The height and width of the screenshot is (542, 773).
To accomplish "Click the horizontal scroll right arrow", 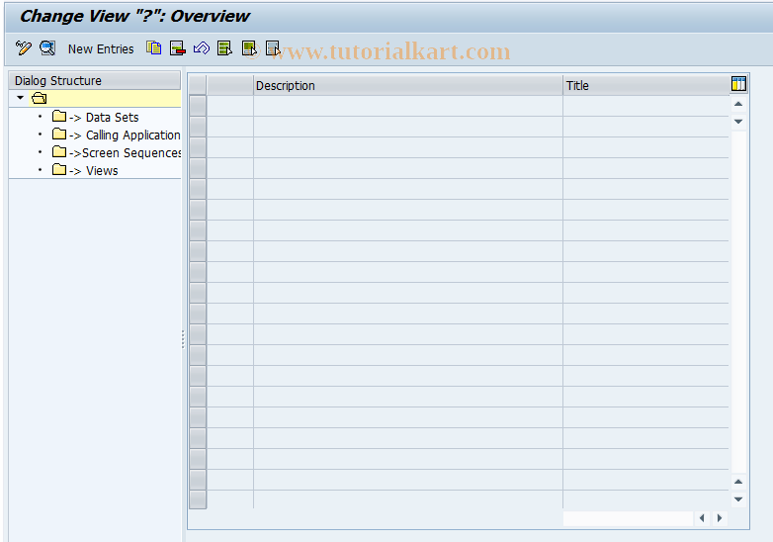I will (720, 518).
